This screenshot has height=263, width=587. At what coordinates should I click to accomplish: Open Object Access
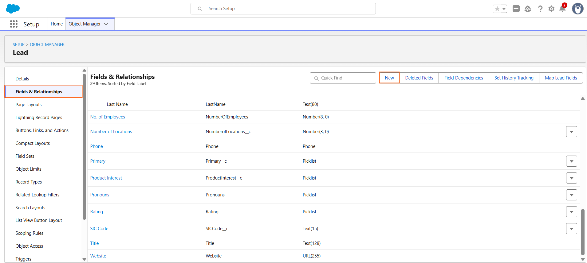coord(29,246)
